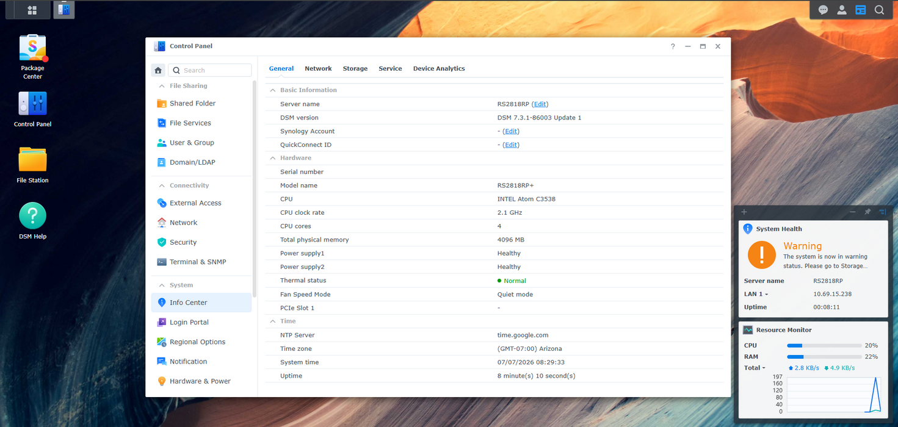Switch to the Storage tab
This screenshot has height=427, width=898.
point(355,69)
